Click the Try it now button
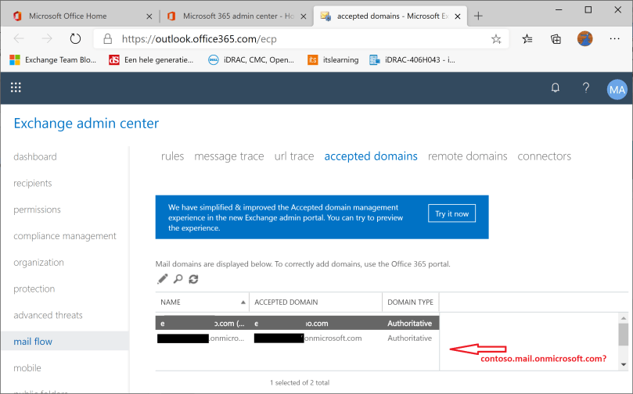Image resolution: width=633 pixels, height=394 pixels. click(451, 214)
